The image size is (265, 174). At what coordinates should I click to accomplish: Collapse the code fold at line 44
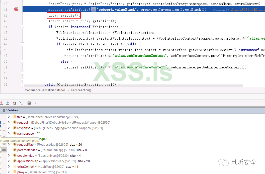click(22, 27)
